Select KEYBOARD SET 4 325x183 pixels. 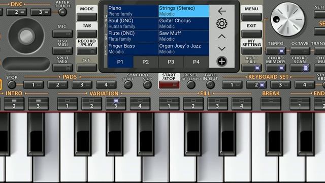[305, 85]
